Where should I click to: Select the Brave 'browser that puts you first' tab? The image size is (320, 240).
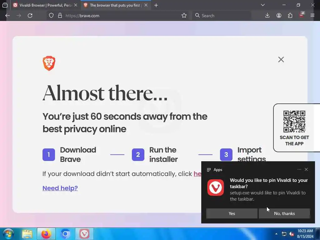tap(116, 5)
